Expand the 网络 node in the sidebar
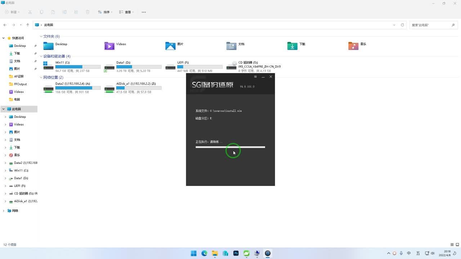The image size is (461, 259). (4, 211)
